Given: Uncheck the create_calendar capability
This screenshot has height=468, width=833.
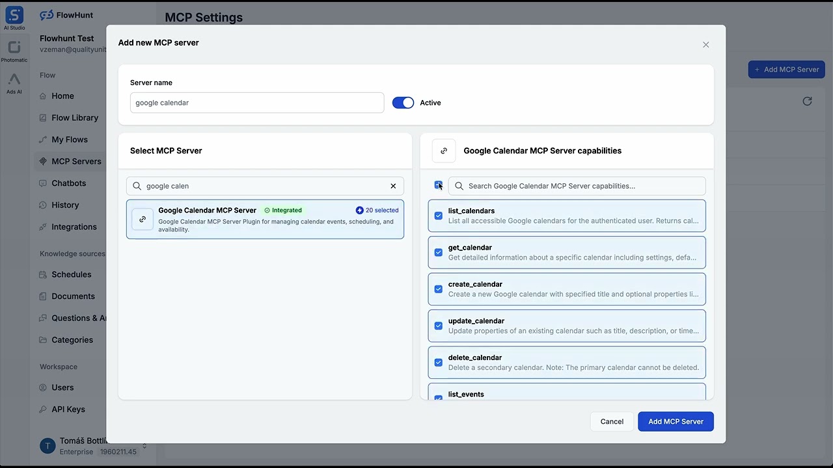Looking at the screenshot, I should [x=438, y=289].
